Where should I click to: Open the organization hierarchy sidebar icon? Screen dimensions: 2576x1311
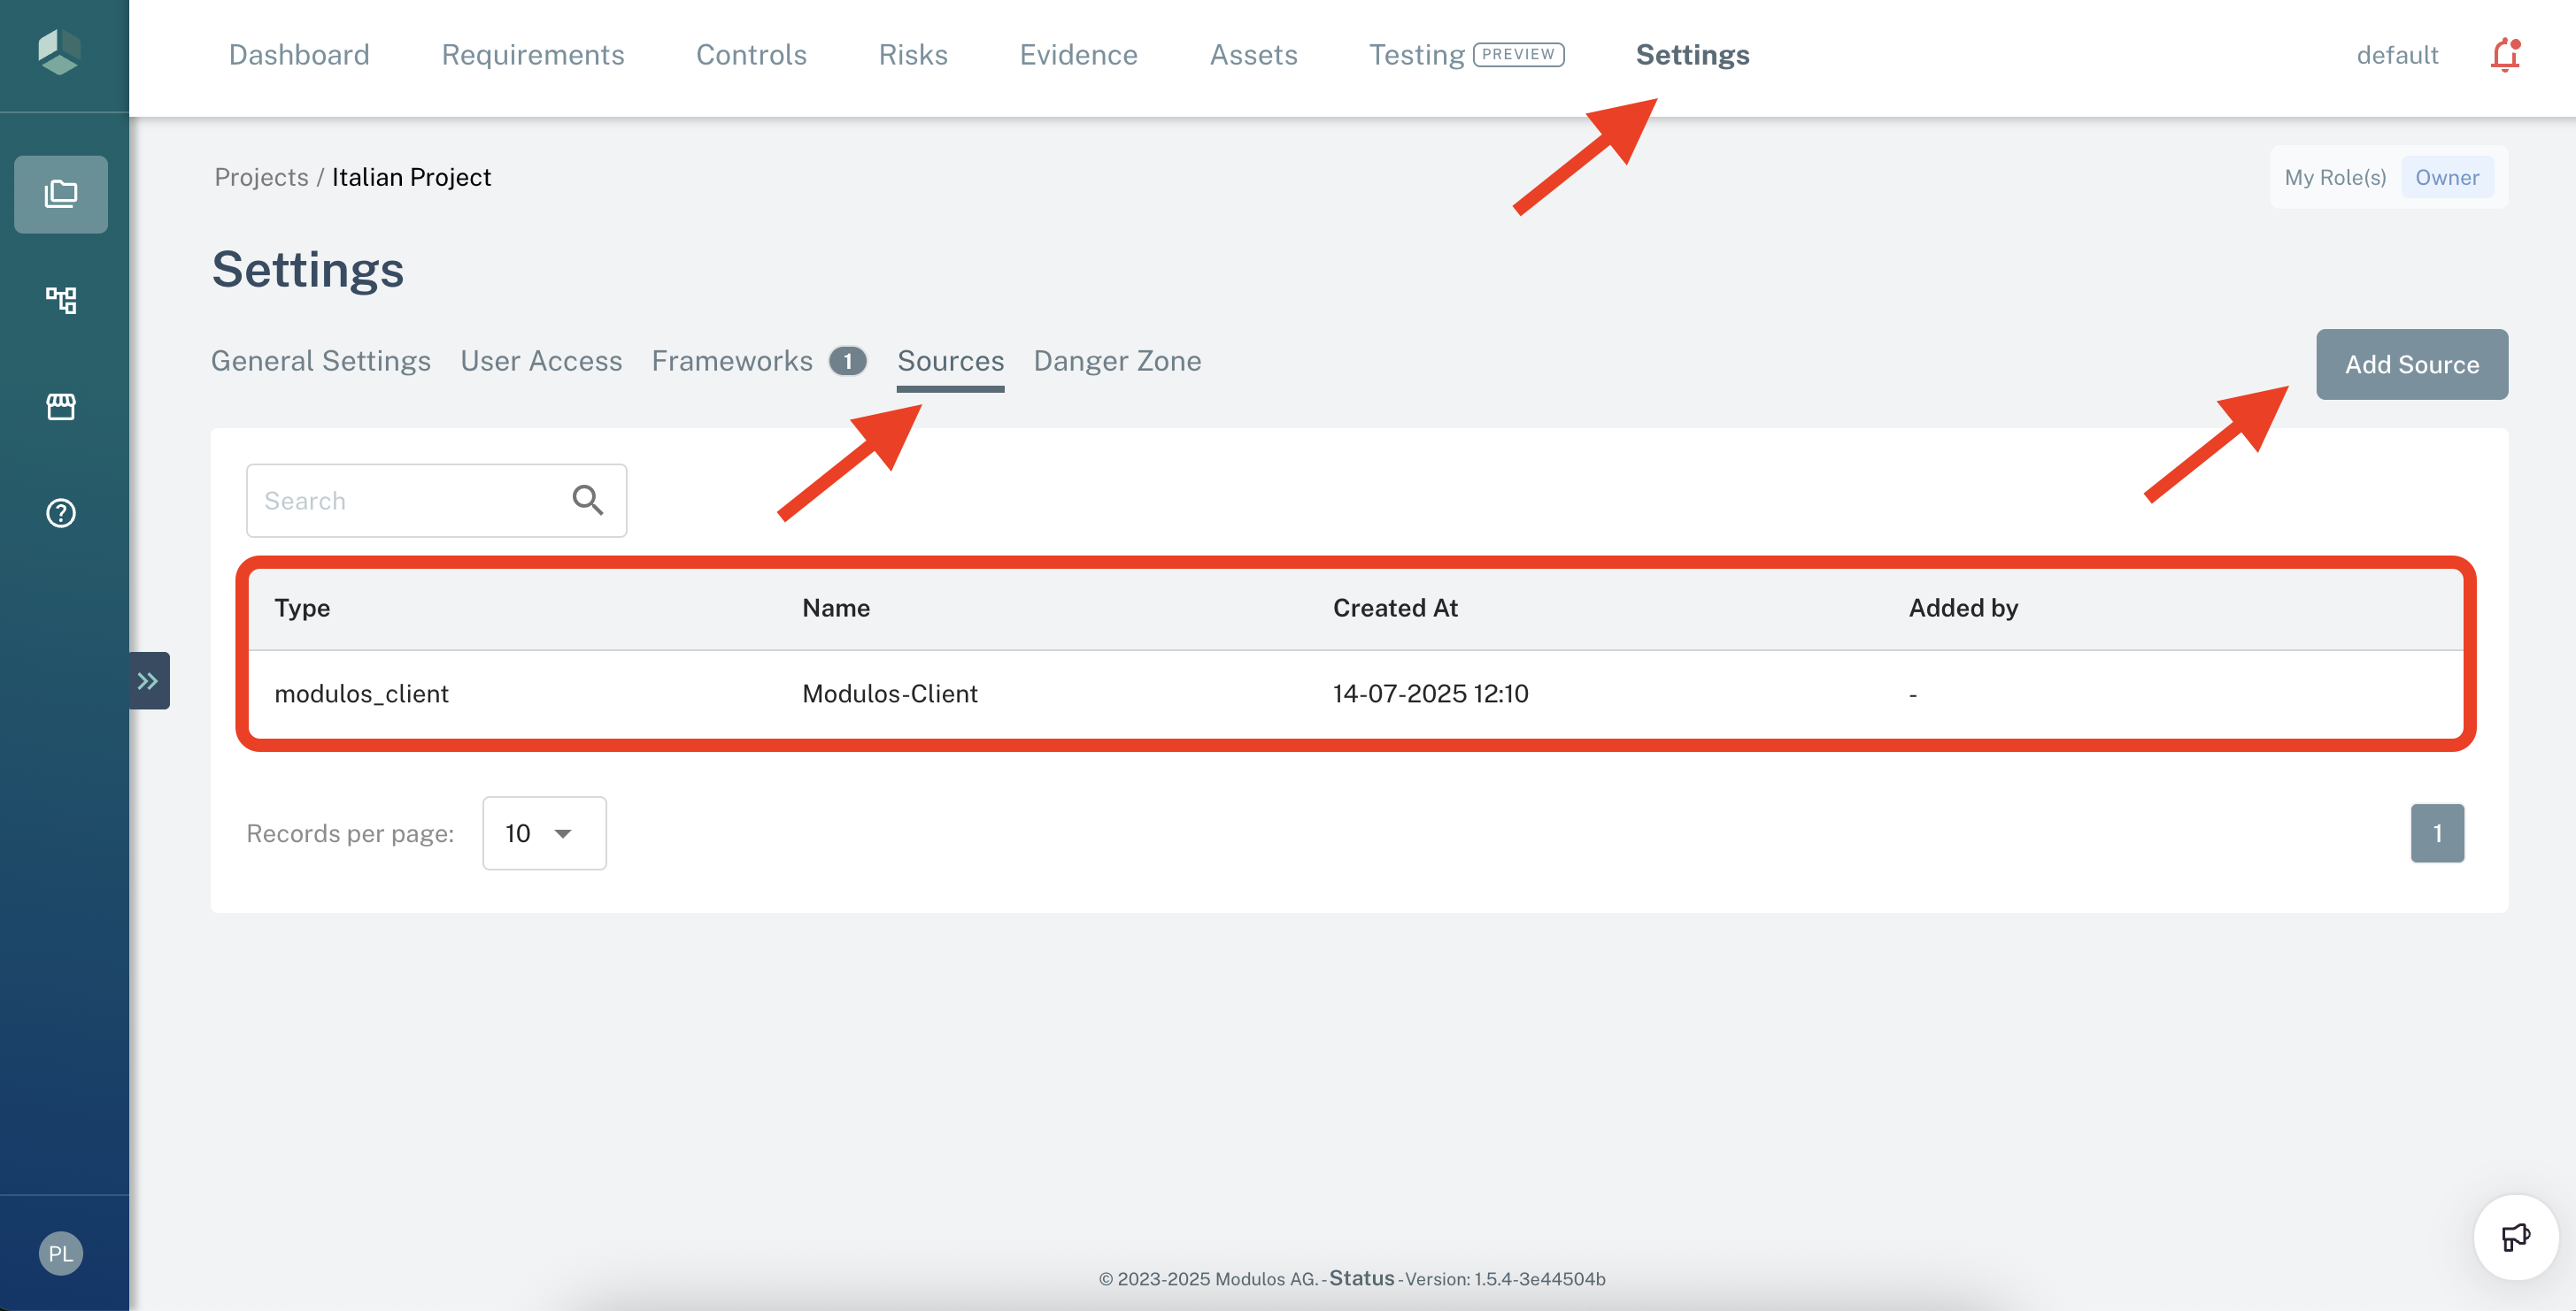click(x=61, y=300)
